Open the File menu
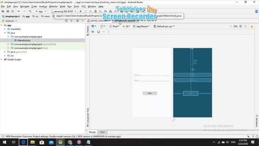The image size is (259, 146). tap(3, 6)
